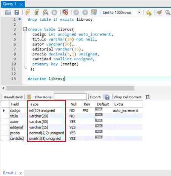Execute the query with the lightning bolt icon
This screenshot has height=176, width=171.
27,12
